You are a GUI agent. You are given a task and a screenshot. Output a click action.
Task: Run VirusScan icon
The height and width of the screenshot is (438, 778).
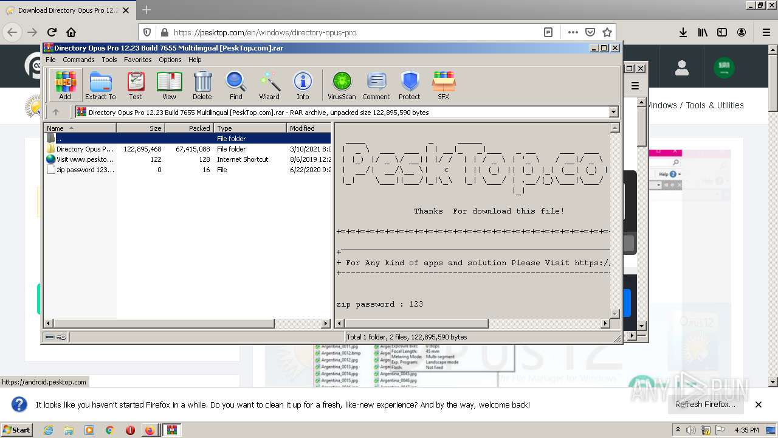point(342,85)
